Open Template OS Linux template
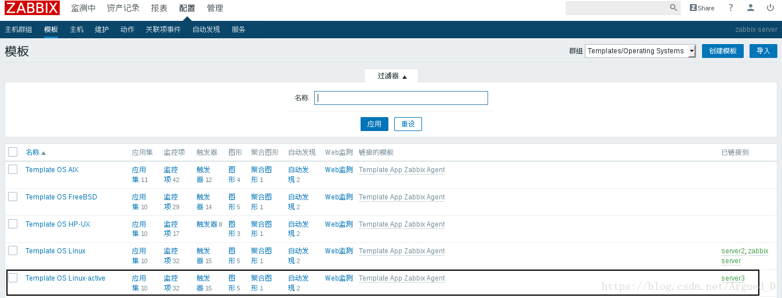This screenshot has height=298, width=782. [x=56, y=251]
